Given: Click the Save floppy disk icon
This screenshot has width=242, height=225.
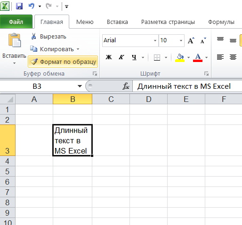Looking at the screenshot, I should pos(19,6).
